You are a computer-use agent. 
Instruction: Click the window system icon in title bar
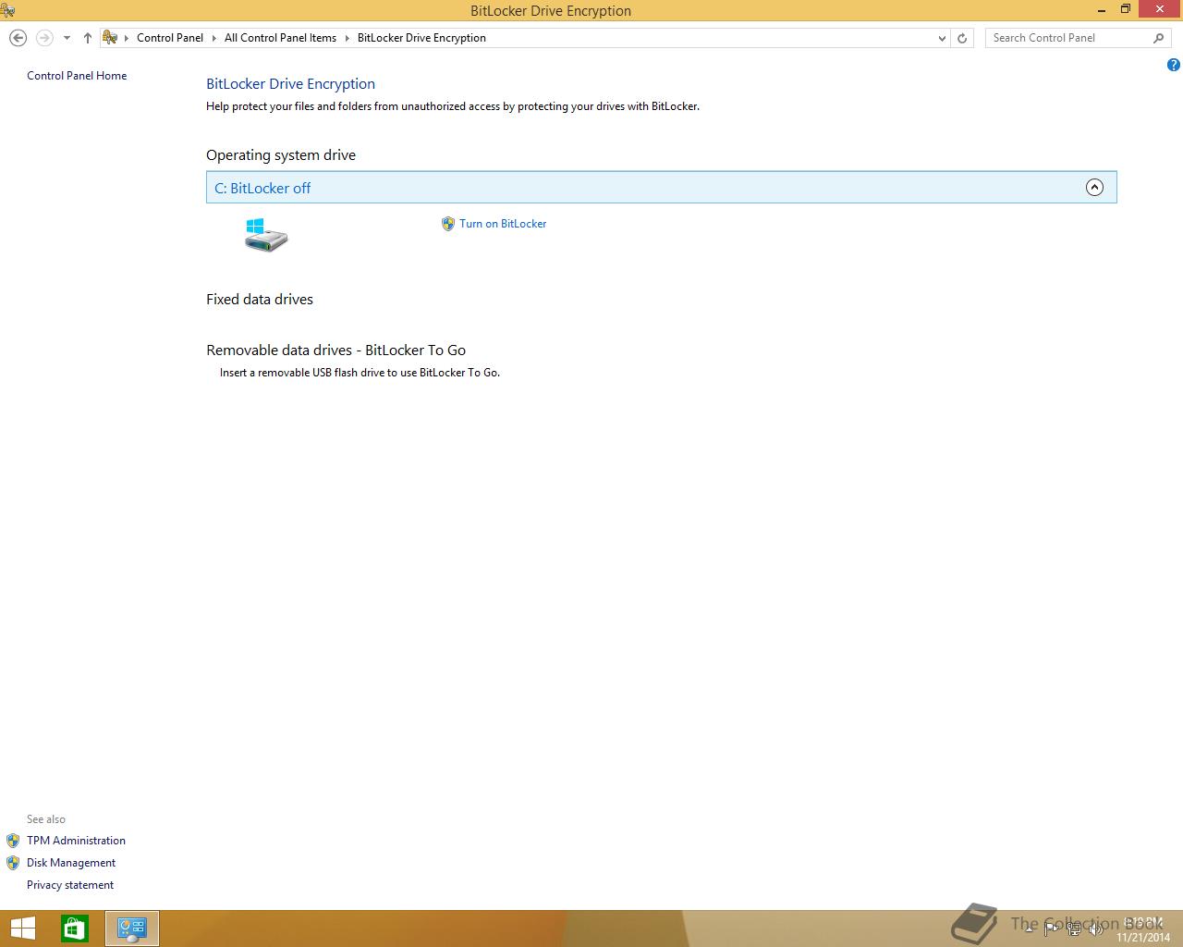click(x=8, y=10)
